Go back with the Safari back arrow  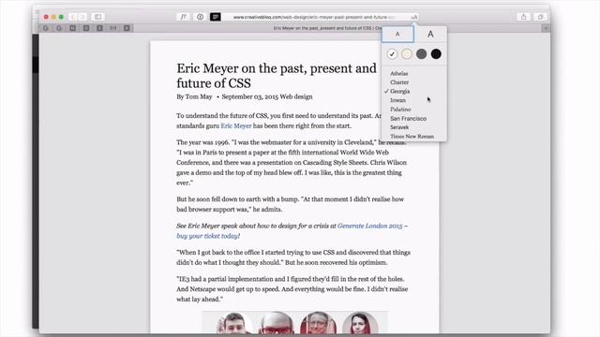click(x=73, y=17)
